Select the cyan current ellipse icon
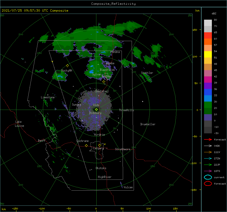The width and height of the screenshot is (227, 212). click(208, 177)
